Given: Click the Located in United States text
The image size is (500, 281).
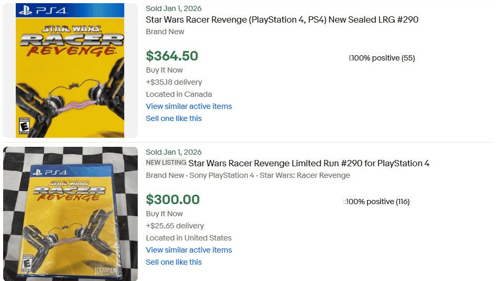Looking at the screenshot, I should tap(189, 238).
